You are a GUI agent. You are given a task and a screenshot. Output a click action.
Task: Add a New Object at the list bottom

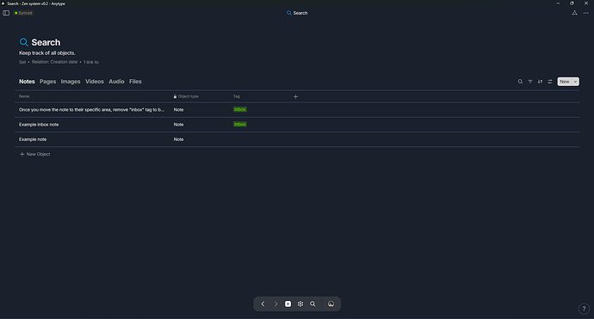point(34,154)
